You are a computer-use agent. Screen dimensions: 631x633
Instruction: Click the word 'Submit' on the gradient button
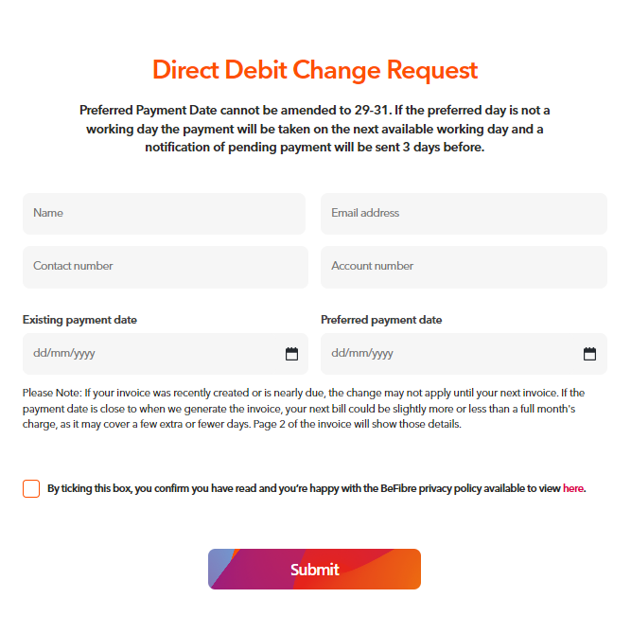314,570
